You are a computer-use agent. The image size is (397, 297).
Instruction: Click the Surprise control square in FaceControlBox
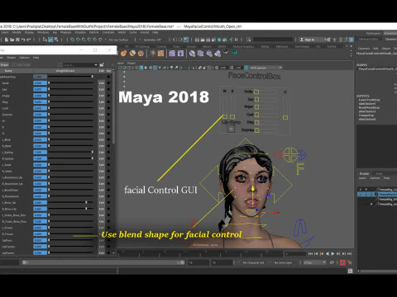pos(256,130)
